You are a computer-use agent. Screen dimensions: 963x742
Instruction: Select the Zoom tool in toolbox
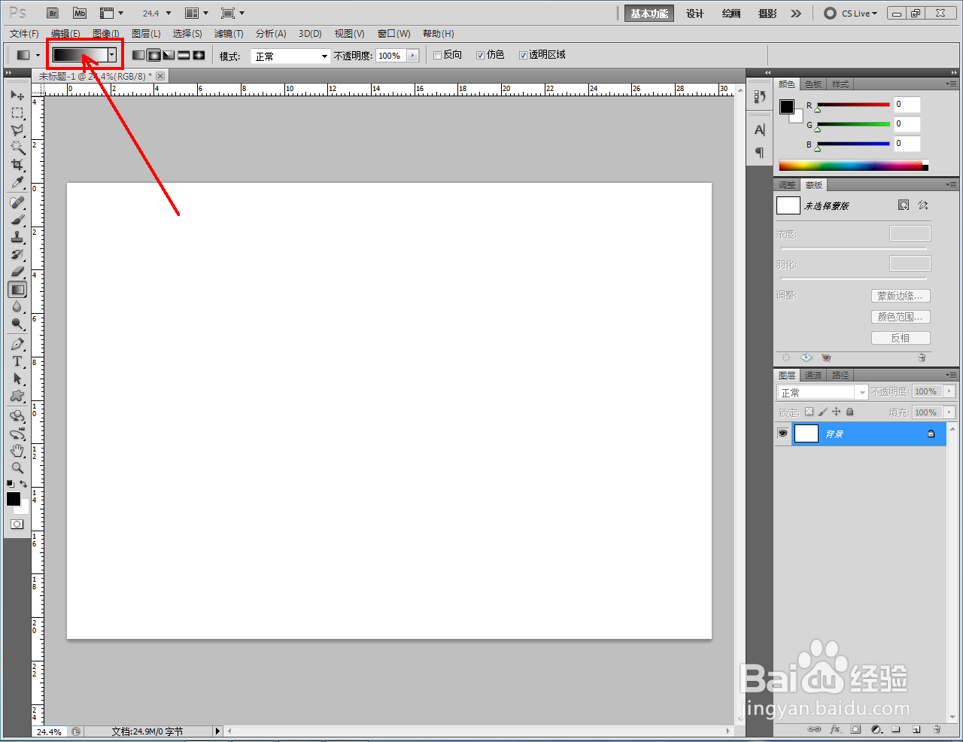(x=17, y=468)
